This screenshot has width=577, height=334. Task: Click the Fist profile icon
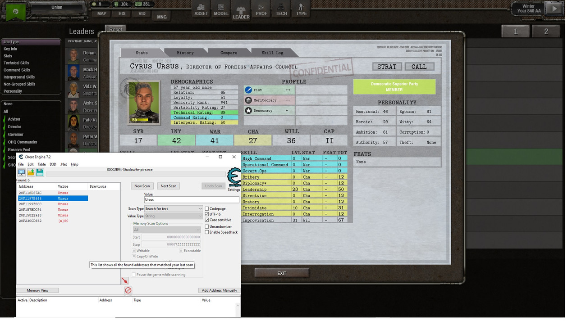248,90
